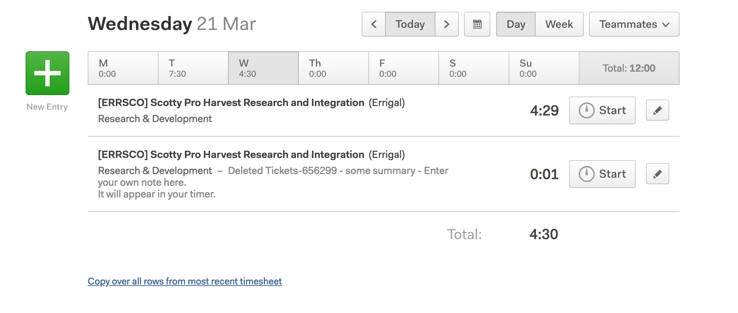Click the green New Entry plus icon
Viewport: 738px width, 313px height.
click(x=47, y=73)
